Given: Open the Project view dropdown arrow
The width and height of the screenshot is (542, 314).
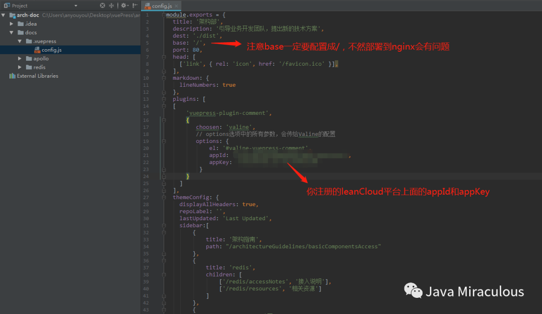Looking at the screenshot, I should click(x=76, y=6).
